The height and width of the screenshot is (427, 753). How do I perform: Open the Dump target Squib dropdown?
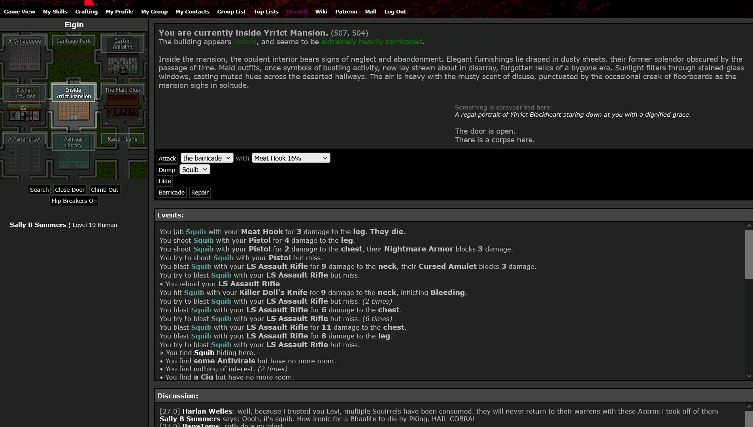194,170
